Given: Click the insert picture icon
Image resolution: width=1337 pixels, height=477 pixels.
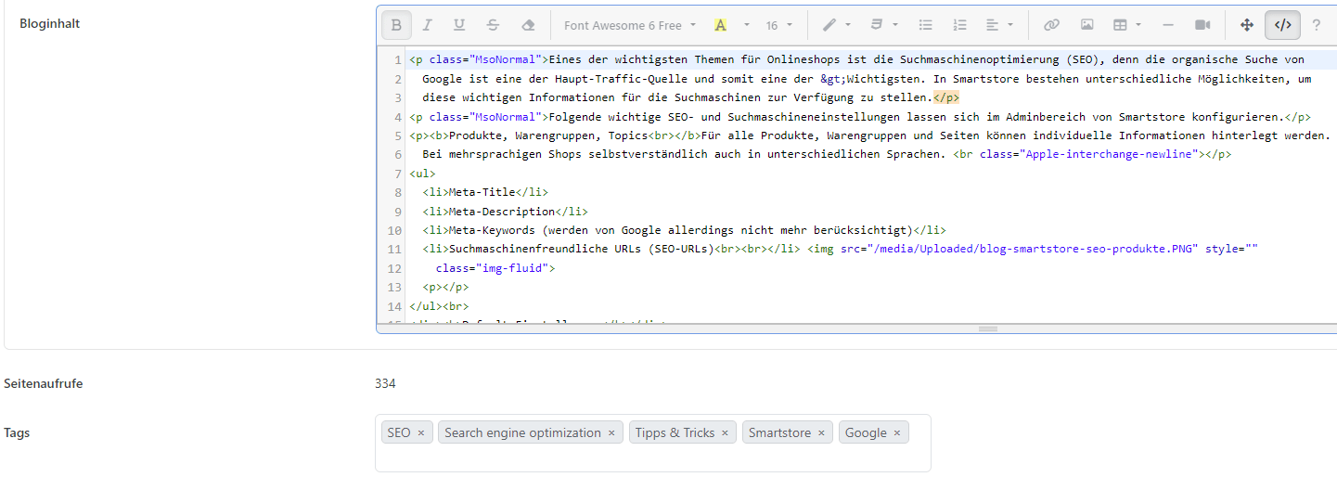Looking at the screenshot, I should pyautogui.click(x=1086, y=25).
